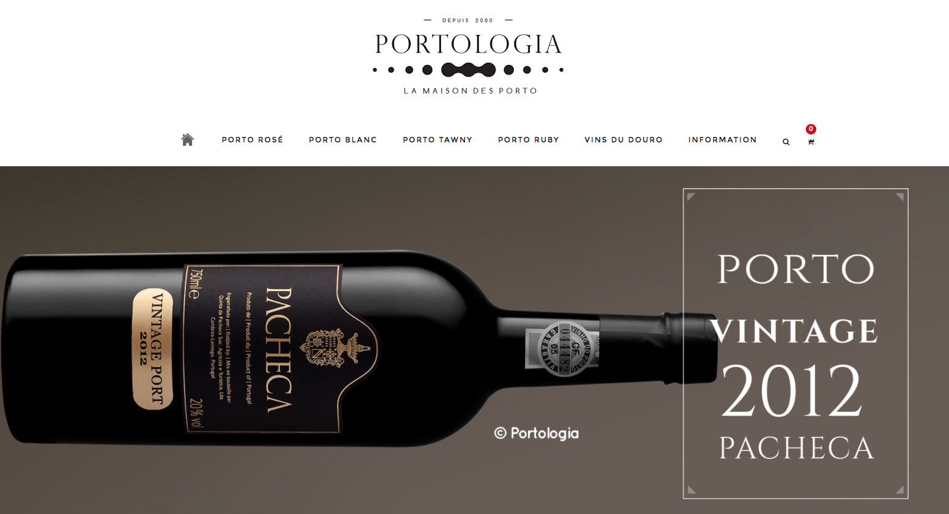Open search with the magnifier icon
The image size is (949, 514).
[x=786, y=142]
